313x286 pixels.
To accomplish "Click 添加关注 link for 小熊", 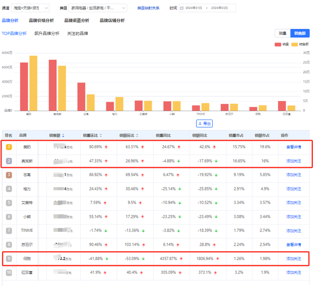I will pyautogui.click(x=293, y=217).
